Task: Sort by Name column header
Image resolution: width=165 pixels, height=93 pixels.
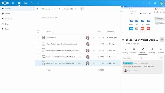Action: [x=49, y=32]
